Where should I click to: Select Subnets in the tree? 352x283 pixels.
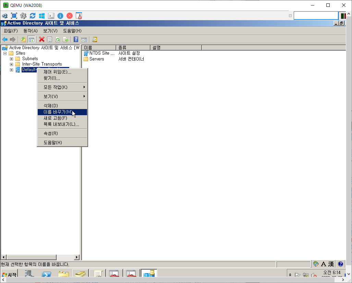point(30,59)
